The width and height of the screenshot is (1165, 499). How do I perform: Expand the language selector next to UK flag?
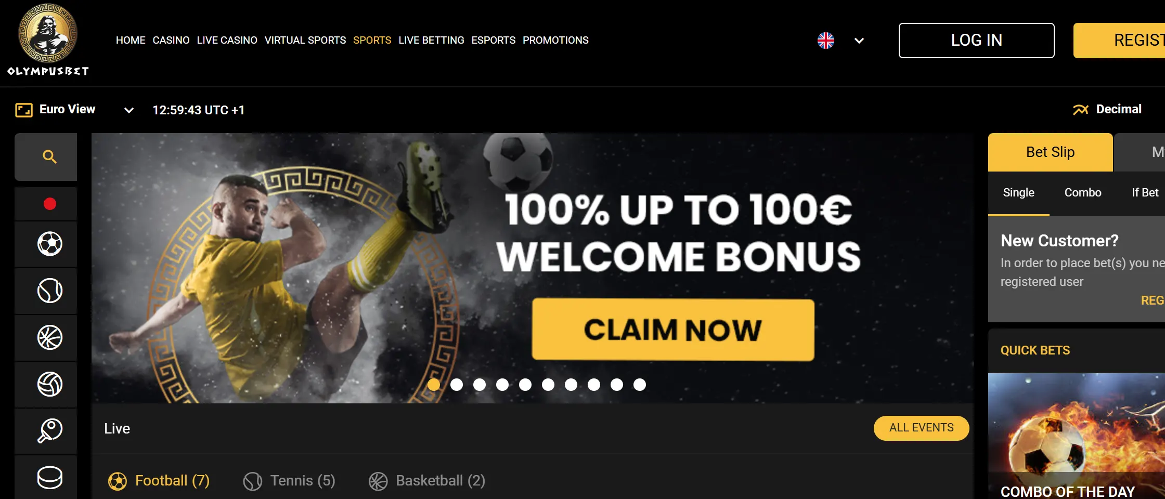pyautogui.click(x=859, y=41)
